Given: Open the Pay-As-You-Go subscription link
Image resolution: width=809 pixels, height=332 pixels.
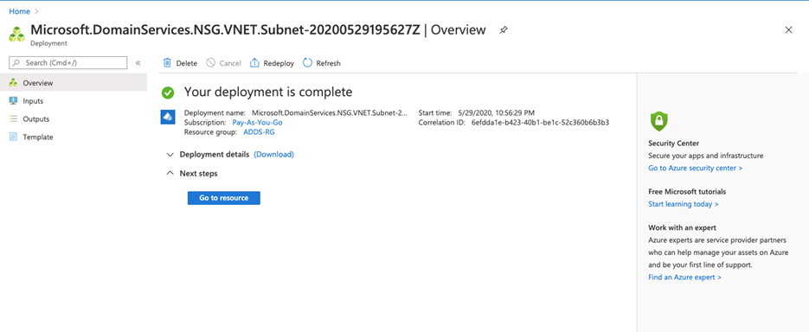Looking at the screenshot, I should (x=258, y=123).
